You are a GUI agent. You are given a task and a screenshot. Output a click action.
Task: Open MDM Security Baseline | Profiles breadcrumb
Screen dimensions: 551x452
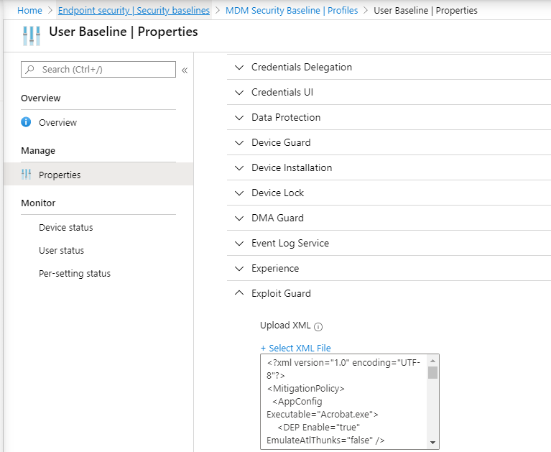(292, 11)
